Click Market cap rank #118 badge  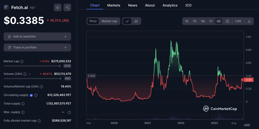[67, 66]
